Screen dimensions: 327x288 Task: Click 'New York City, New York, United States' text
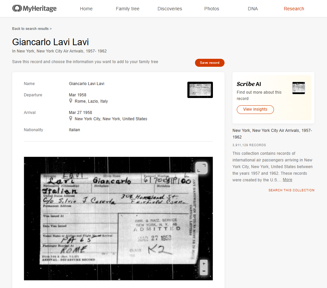pos(111,119)
